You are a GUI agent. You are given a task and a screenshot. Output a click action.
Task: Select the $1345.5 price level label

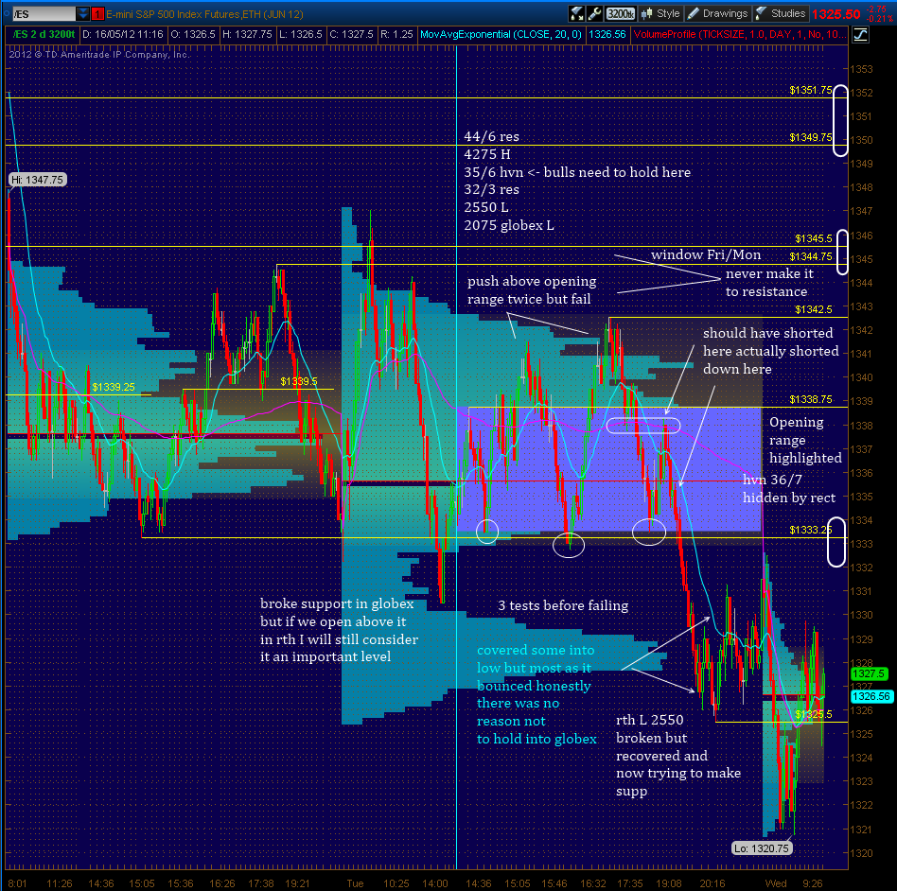(814, 238)
